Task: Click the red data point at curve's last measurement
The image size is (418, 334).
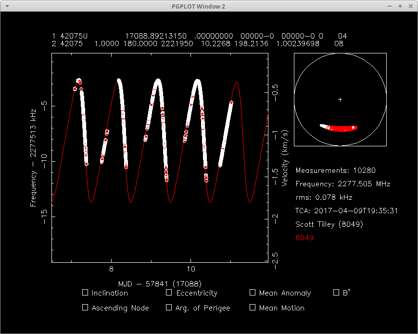Action: point(231,103)
